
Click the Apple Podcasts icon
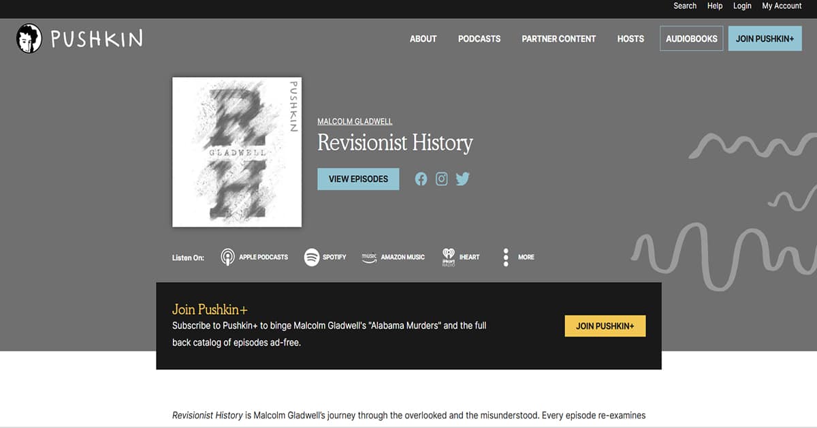point(228,257)
